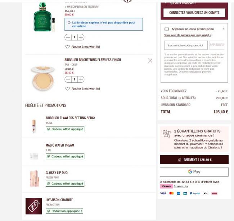Open the referred-by-a-friend link

pos(188,35)
